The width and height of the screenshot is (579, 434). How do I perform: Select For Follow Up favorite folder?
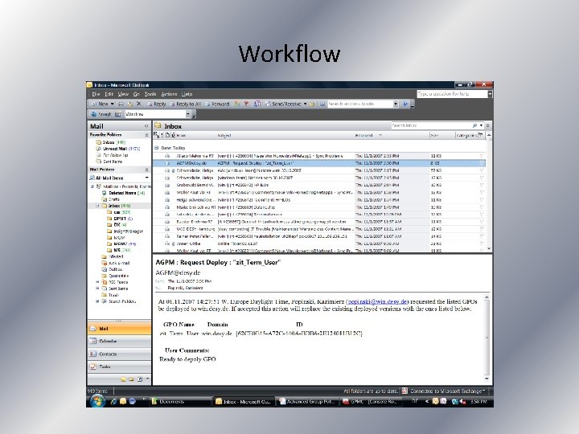pos(112,155)
